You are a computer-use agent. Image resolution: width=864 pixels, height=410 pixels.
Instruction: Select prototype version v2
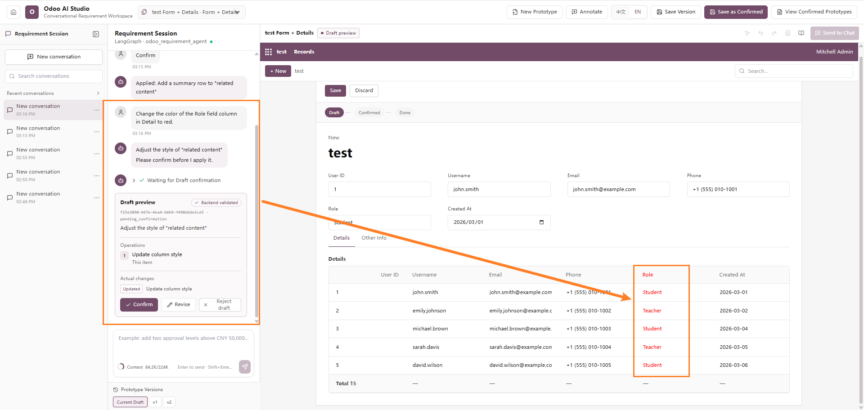pyautogui.click(x=169, y=402)
